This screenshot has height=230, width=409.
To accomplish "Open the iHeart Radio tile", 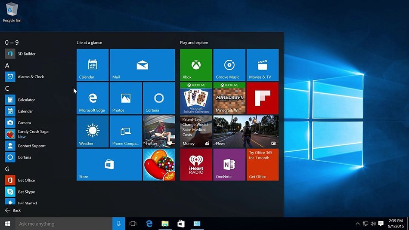I will [x=196, y=165].
